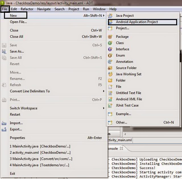This screenshot has width=182, height=179.
Task: Open the Run menu
Action: pyautogui.click(x=86, y=9)
